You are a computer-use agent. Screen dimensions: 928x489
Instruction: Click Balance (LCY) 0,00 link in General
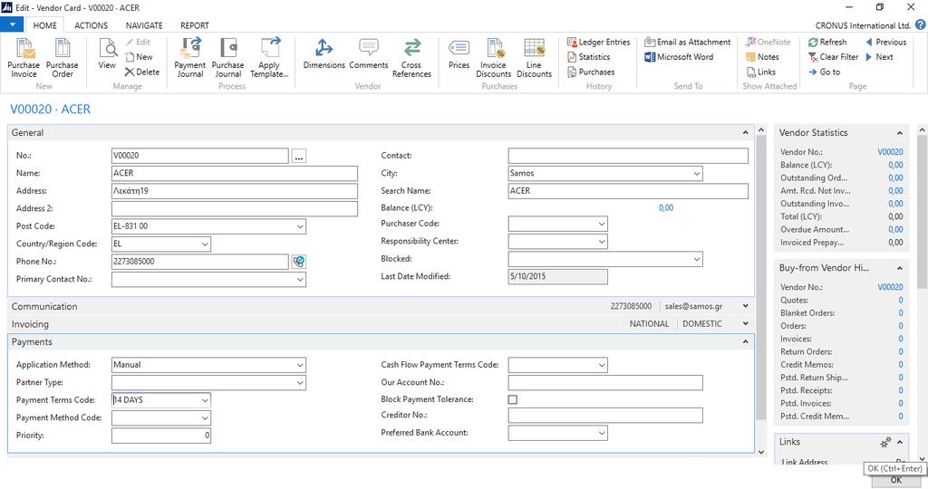click(666, 207)
